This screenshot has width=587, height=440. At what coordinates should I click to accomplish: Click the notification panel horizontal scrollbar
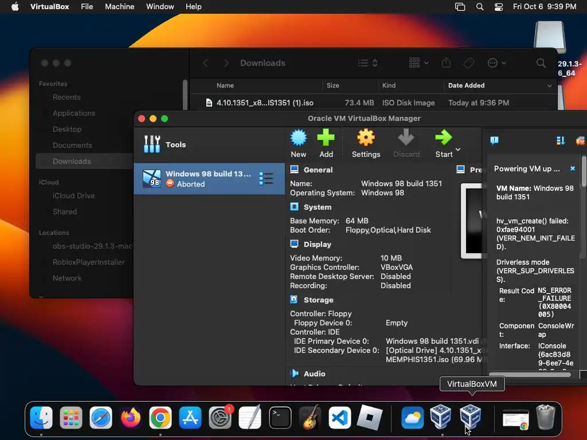tap(530, 374)
